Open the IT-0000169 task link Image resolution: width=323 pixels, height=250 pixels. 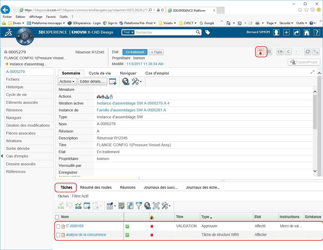(x=75, y=226)
